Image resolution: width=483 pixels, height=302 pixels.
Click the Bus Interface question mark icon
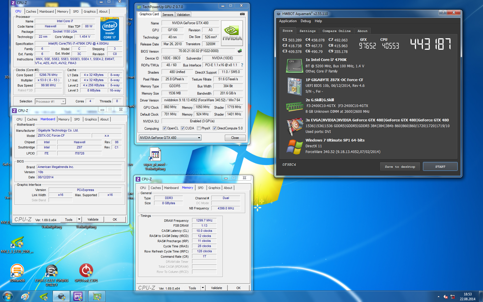[x=242, y=65]
